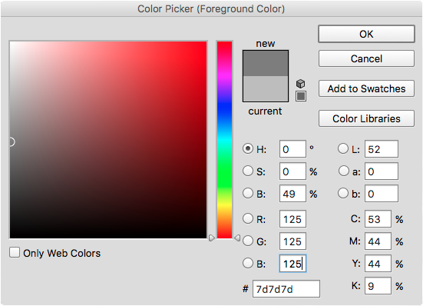
Task: Click the K percentage input field
Action: tap(378, 286)
